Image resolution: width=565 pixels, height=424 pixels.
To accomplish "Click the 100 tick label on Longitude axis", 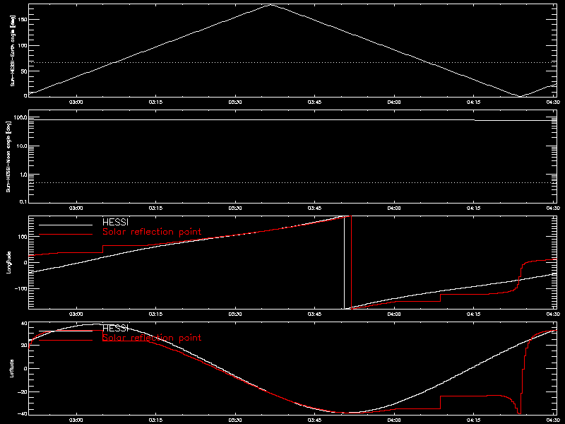I will pyautogui.click(x=23, y=237).
